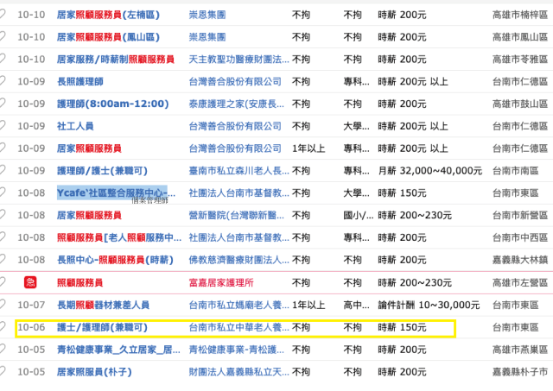The width and height of the screenshot is (553, 391).
Task: Click the red 急 urgent badge icon
Action: coord(30,282)
